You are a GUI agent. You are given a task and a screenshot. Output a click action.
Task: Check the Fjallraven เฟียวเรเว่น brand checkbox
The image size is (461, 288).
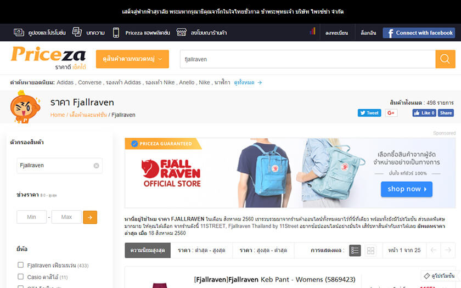(21, 265)
